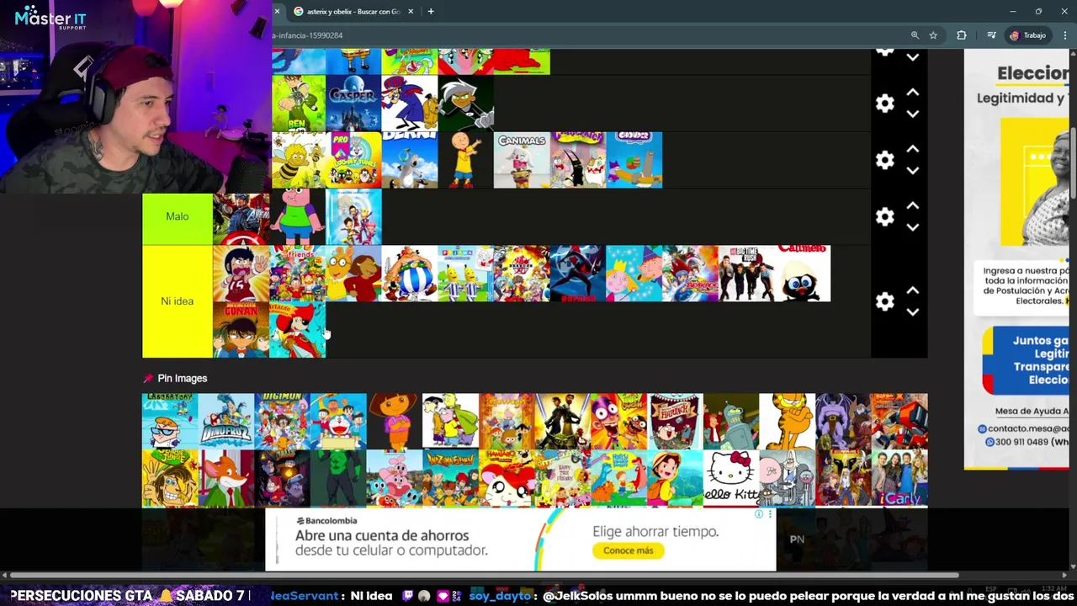Move the Canimals tier row down
This screenshot has height=606, width=1077.
click(x=913, y=171)
